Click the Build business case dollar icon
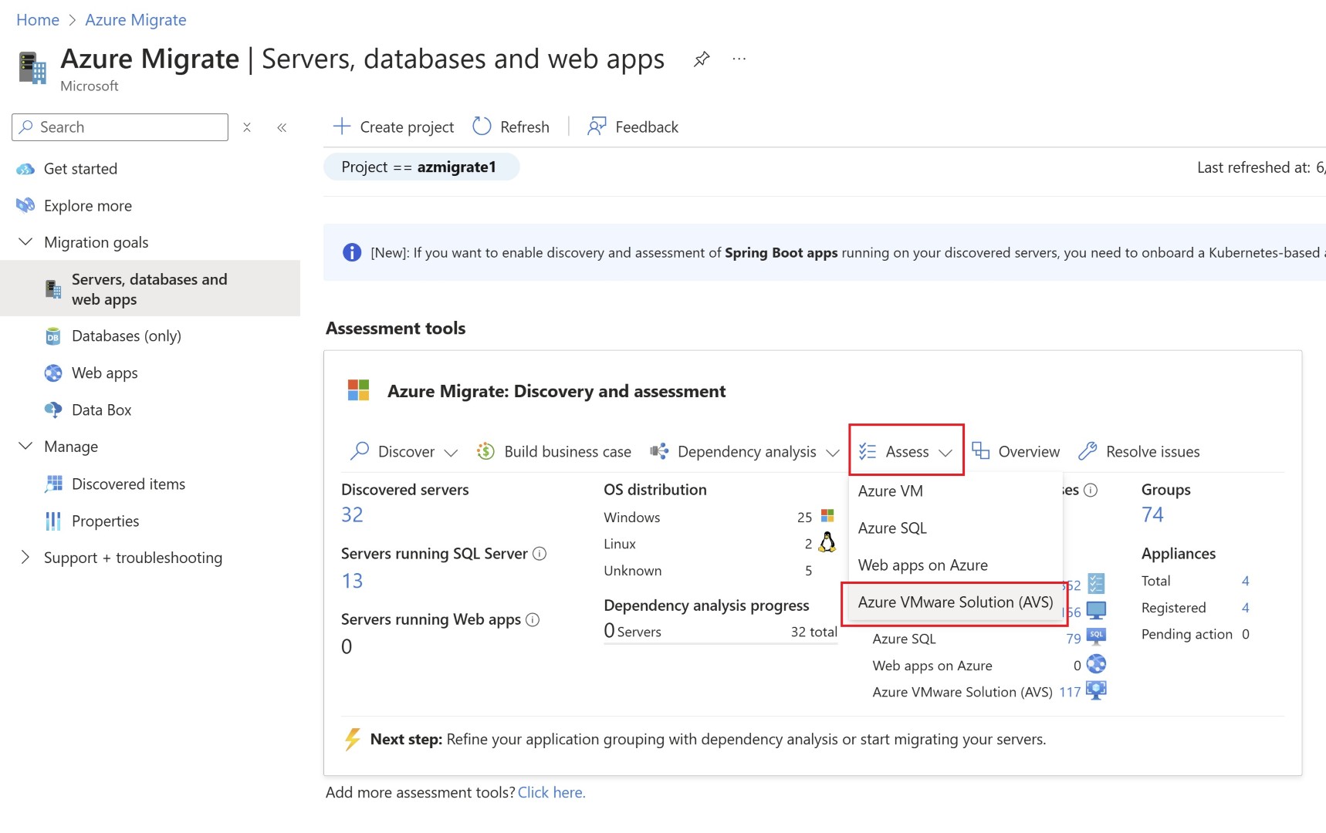The width and height of the screenshot is (1326, 833). click(x=485, y=451)
